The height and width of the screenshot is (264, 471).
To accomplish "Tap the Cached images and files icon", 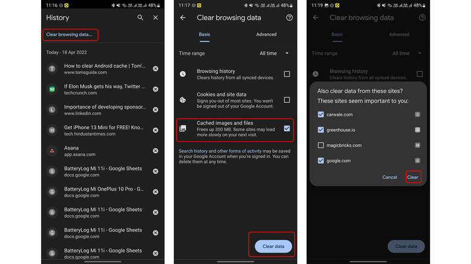I will click(x=182, y=128).
